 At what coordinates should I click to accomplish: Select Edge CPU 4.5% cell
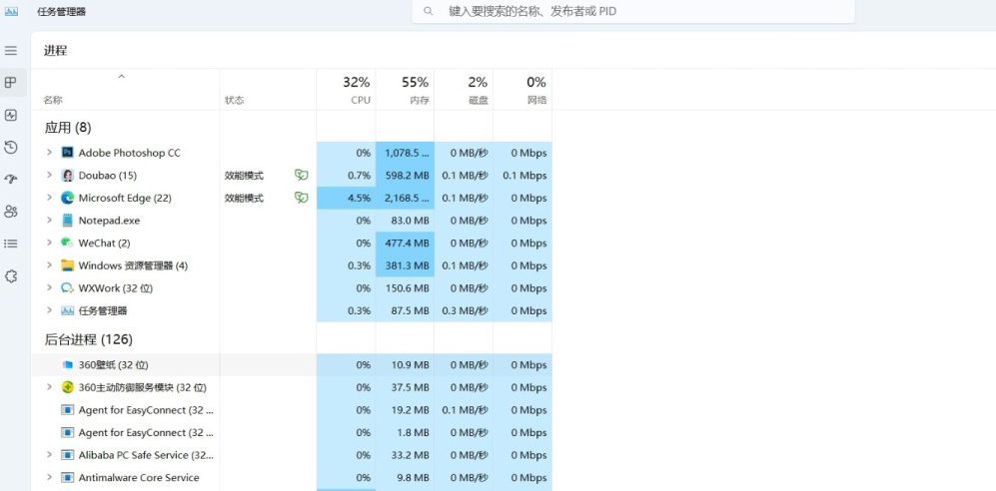pos(347,198)
